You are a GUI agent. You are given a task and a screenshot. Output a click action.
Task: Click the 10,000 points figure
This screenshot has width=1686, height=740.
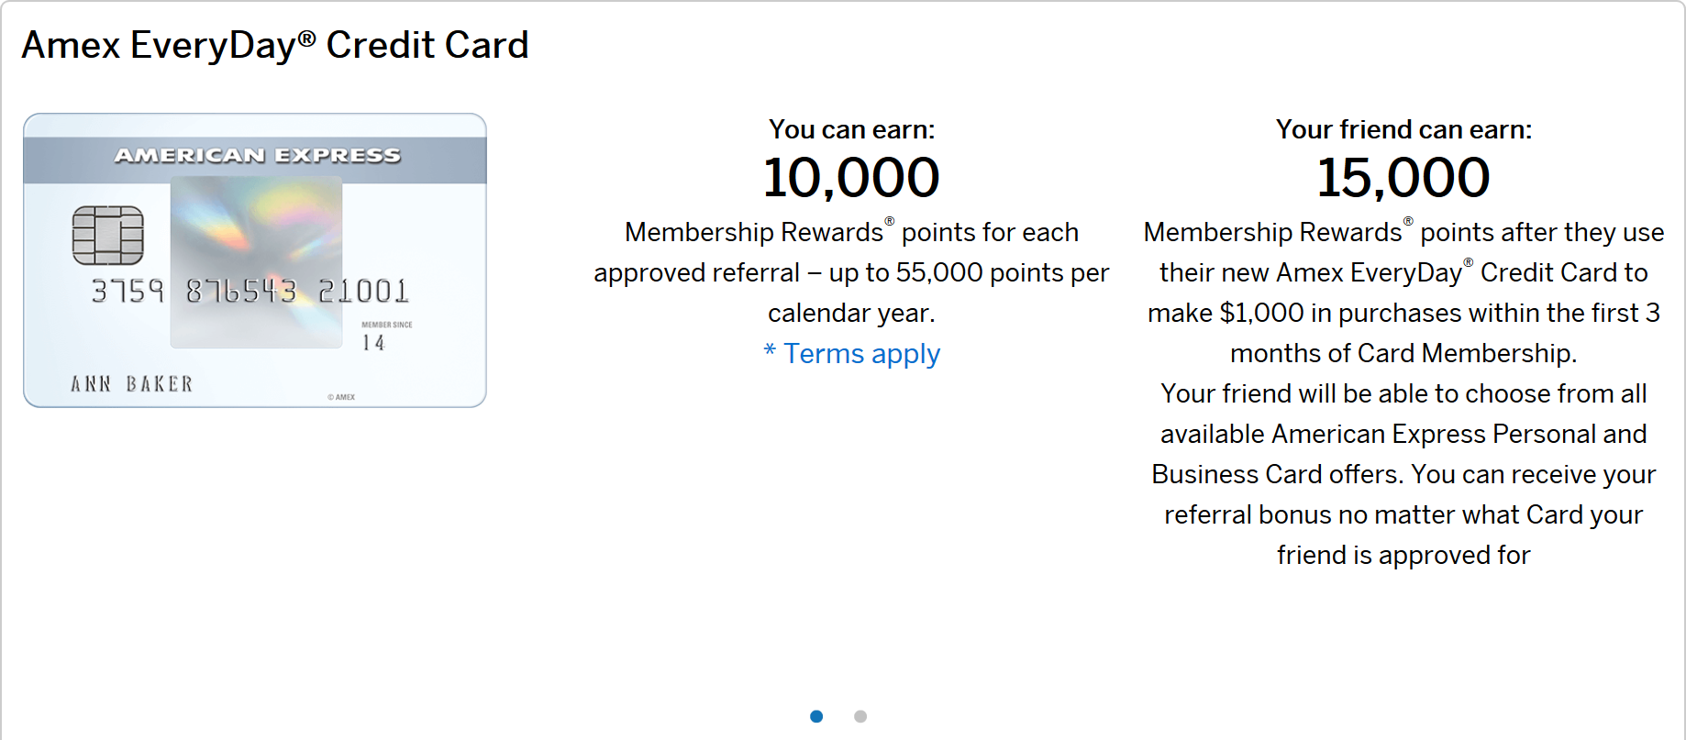(x=851, y=177)
